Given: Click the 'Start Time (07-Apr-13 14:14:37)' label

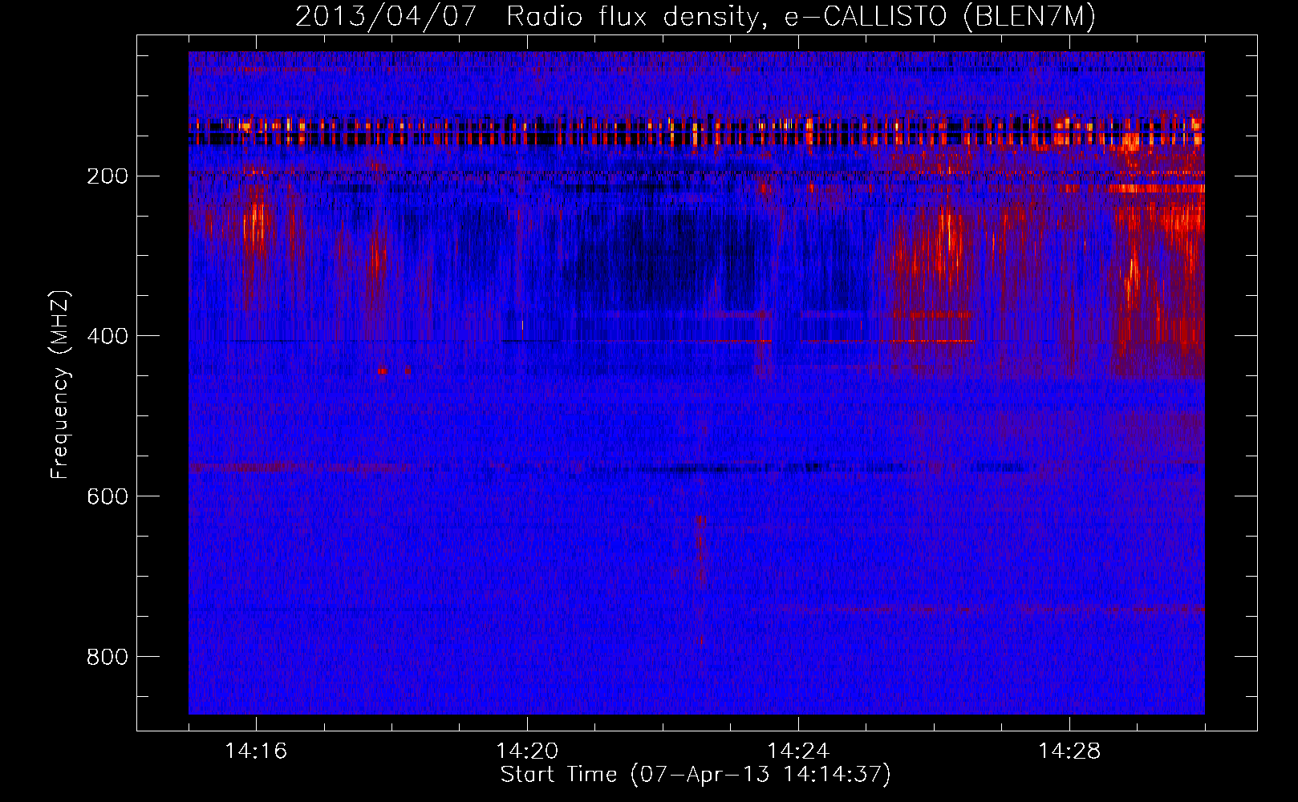Looking at the screenshot, I should click(x=696, y=775).
